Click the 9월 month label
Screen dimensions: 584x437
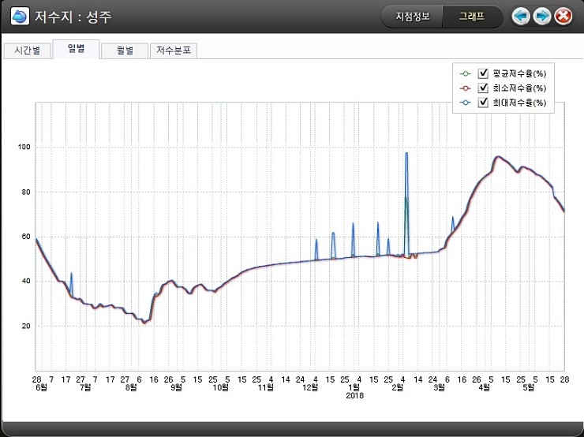pyautogui.click(x=176, y=387)
